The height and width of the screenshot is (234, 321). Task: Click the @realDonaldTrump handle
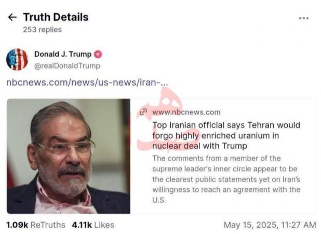pos(67,66)
